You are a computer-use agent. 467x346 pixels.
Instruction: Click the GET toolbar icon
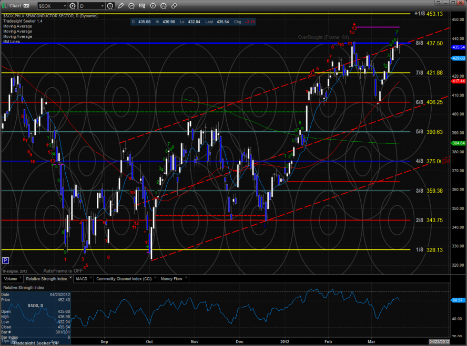(142, 6)
